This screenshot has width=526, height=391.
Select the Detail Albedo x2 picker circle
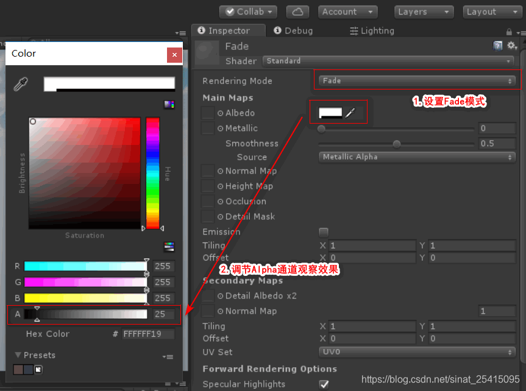pos(220,296)
